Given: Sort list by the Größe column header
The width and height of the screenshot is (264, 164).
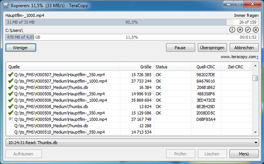Looking at the screenshot, I should point(145,67).
